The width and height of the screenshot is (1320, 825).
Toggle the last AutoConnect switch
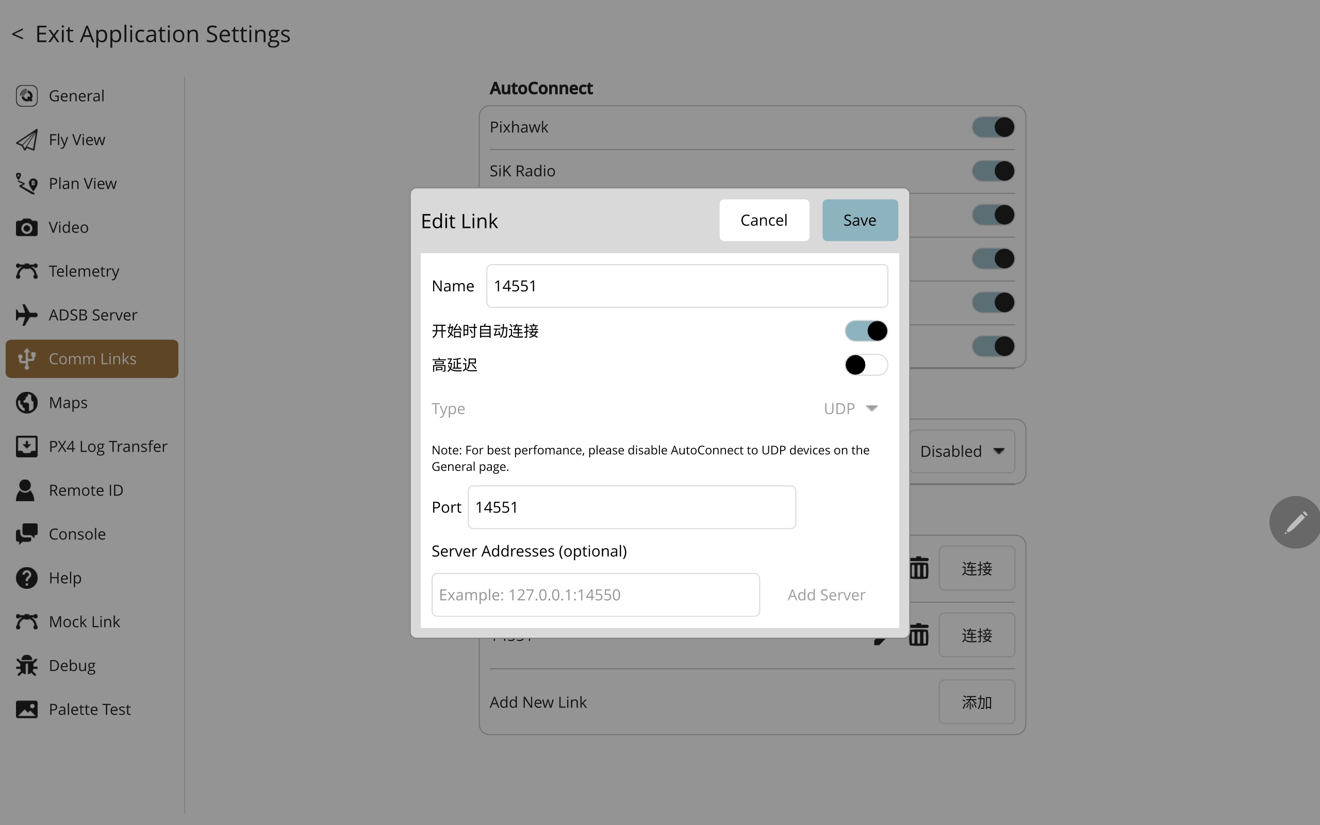(993, 346)
